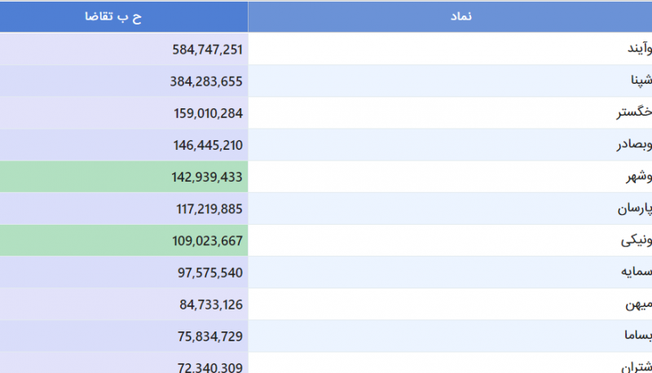The width and height of the screenshot is (652, 373).
Task: Select the value 97,575,540
Action: (x=210, y=273)
